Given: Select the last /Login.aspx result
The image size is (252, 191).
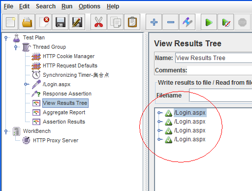Looking at the screenshot, I should click(x=189, y=139).
